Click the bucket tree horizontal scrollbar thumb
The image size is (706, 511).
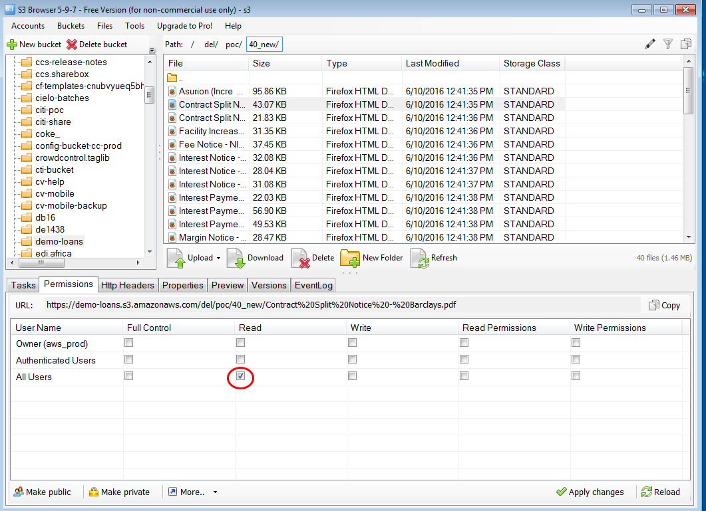(x=41, y=262)
